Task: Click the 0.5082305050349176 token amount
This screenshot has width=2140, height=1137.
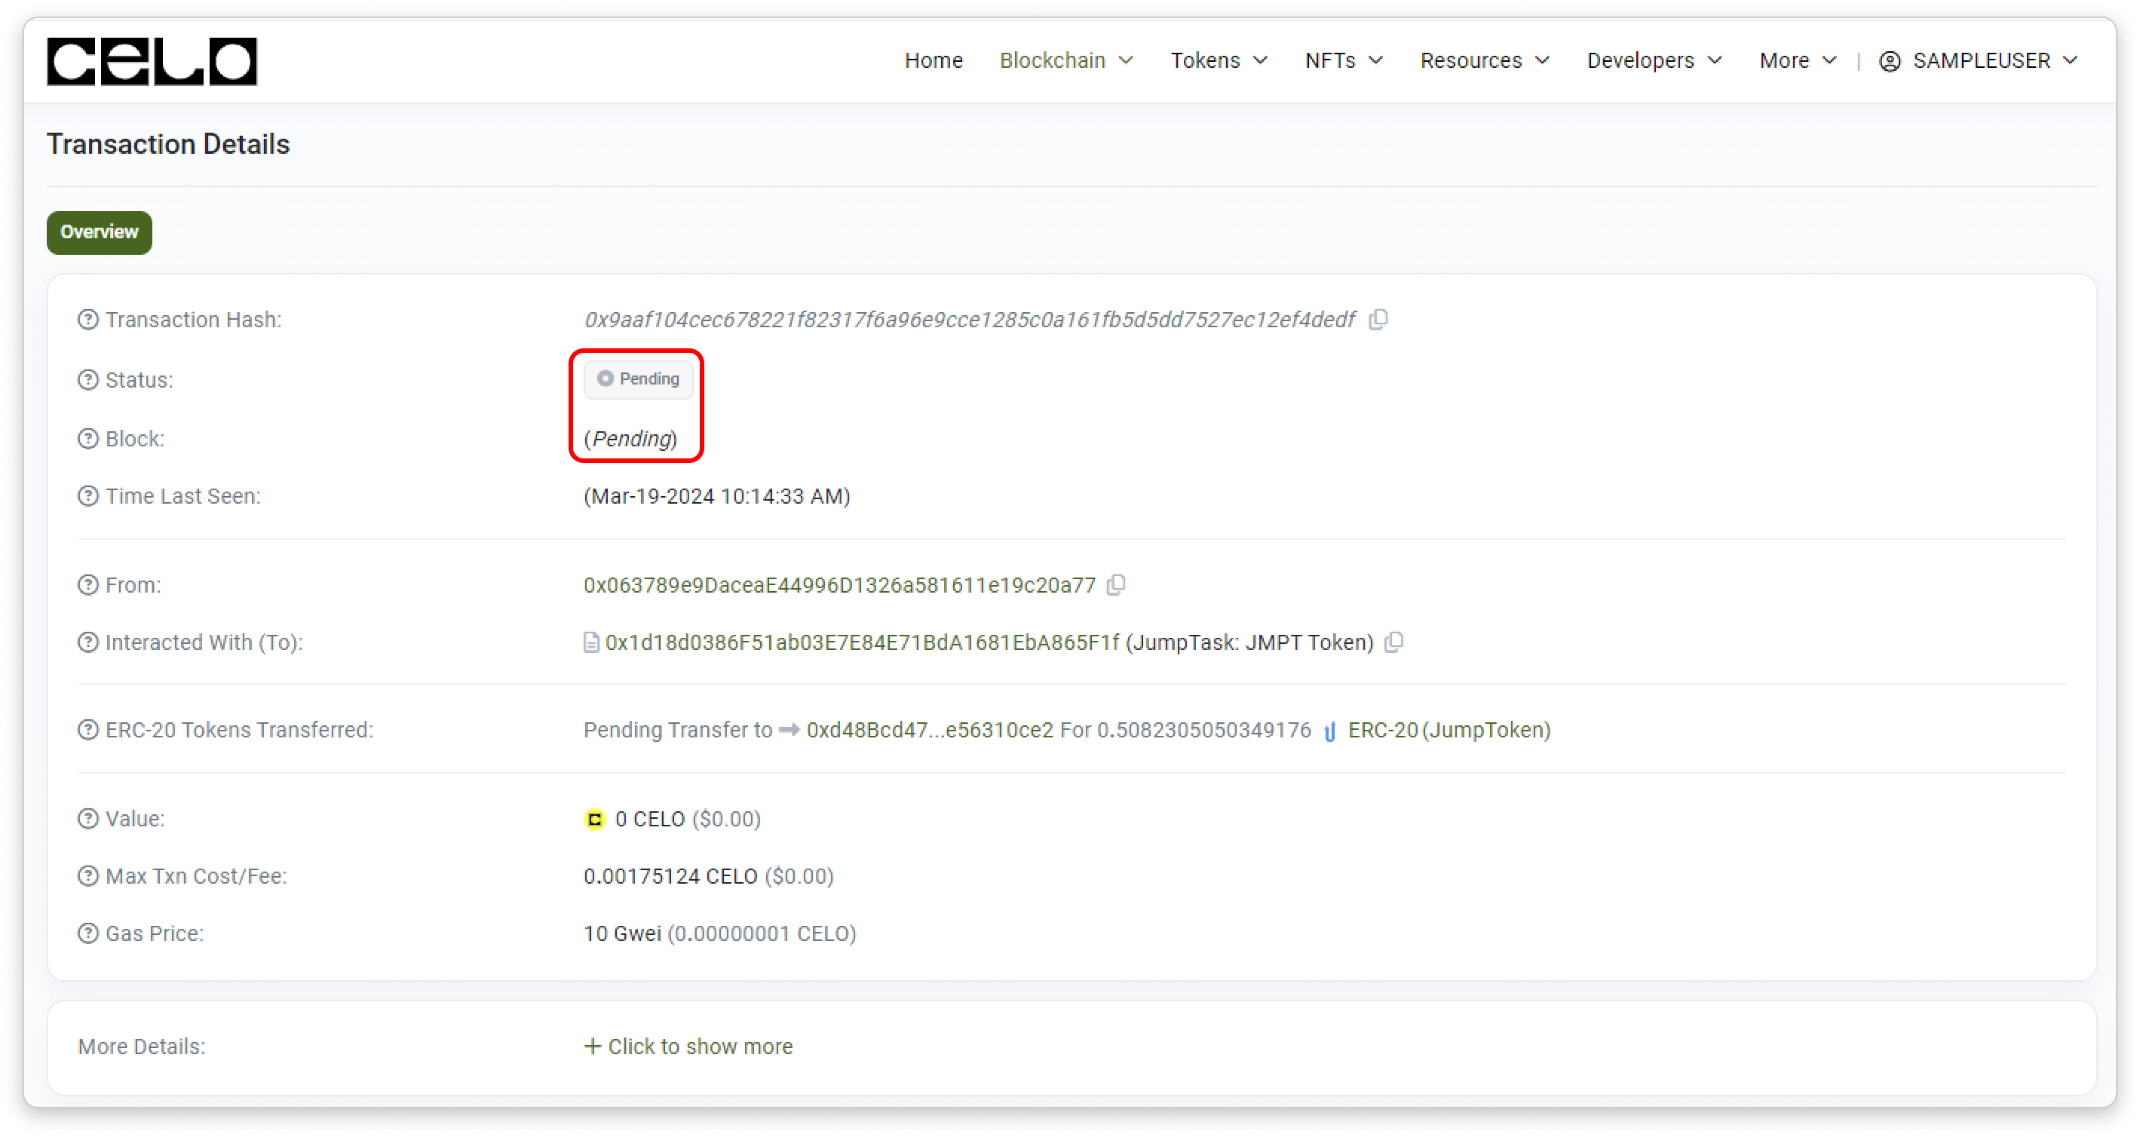Action: 1203,730
